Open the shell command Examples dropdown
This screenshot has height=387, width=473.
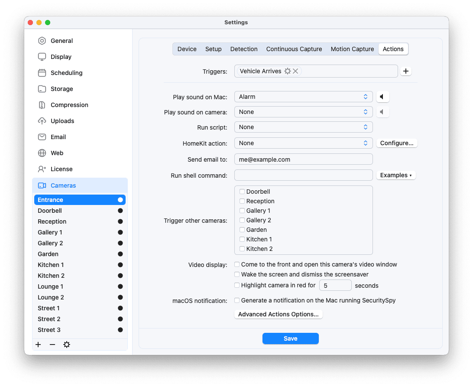395,175
